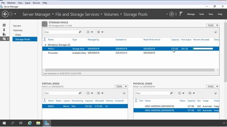The image size is (227, 127).
Task: Click the Virtual Disks filter field
Action: pos(61,93)
